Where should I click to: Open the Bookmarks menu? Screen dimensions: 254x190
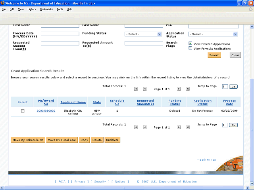pos(46,9)
